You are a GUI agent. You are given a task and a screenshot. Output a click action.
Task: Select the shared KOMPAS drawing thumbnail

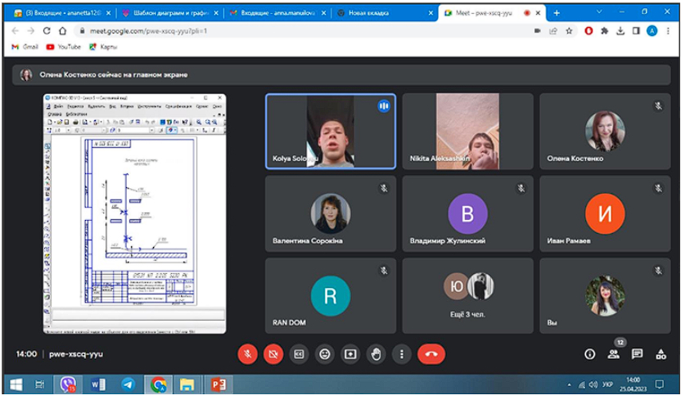click(134, 213)
